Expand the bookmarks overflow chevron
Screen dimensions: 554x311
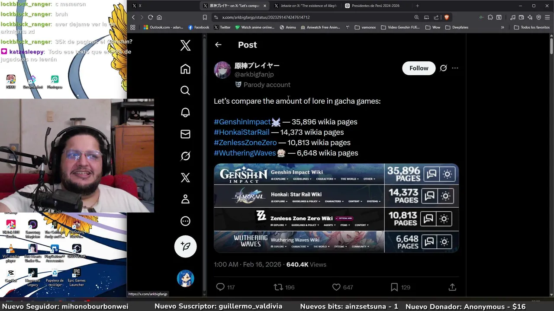click(x=502, y=27)
